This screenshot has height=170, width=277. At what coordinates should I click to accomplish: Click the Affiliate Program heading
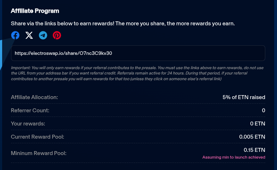pos(35,11)
